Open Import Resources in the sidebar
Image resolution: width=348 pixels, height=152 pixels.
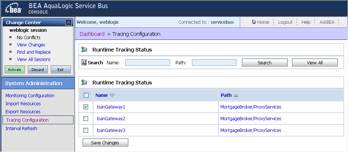[x=23, y=104]
